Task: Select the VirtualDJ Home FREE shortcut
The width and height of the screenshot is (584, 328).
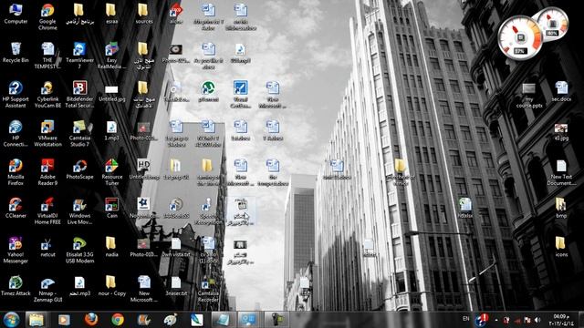Action: pyautogui.click(x=47, y=211)
